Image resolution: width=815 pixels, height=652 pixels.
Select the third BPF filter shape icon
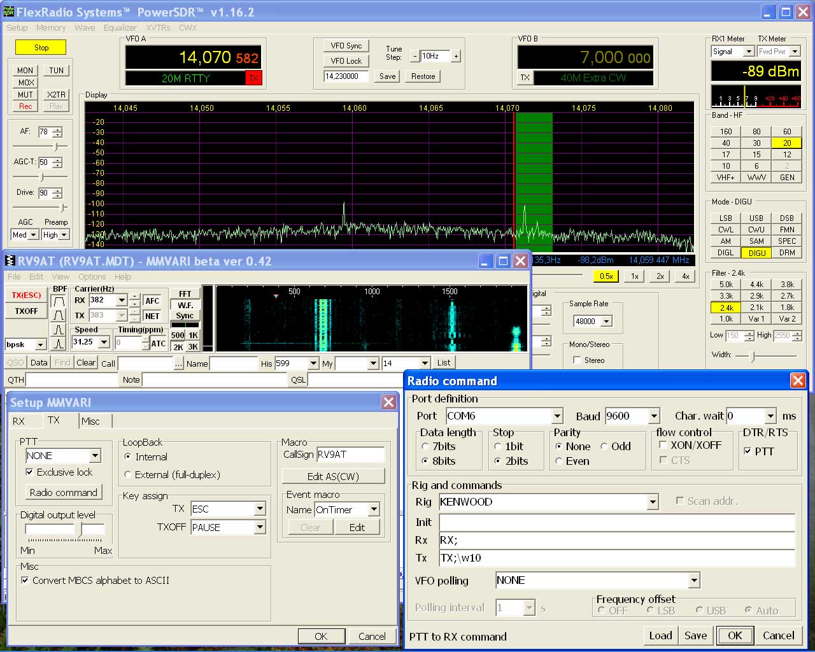[x=59, y=330]
